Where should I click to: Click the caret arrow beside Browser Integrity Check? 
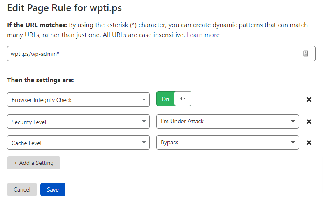[x=144, y=100]
